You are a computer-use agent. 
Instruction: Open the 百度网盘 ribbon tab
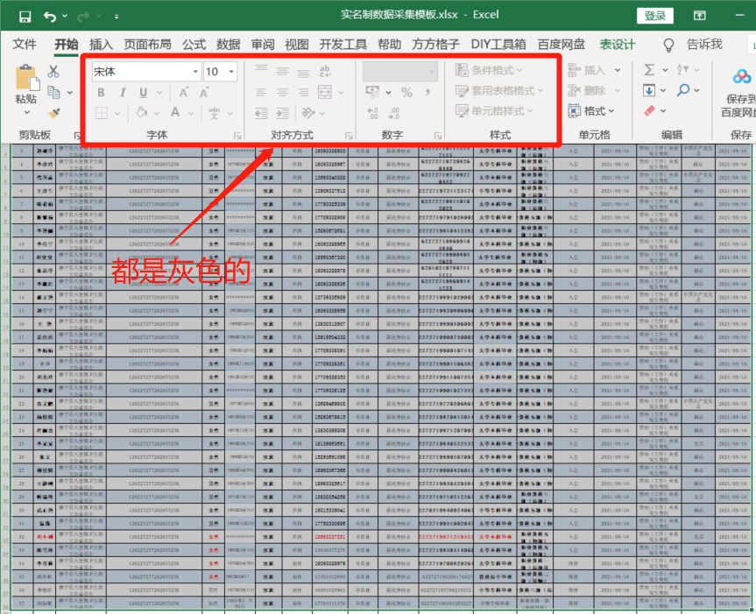click(562, 45)
